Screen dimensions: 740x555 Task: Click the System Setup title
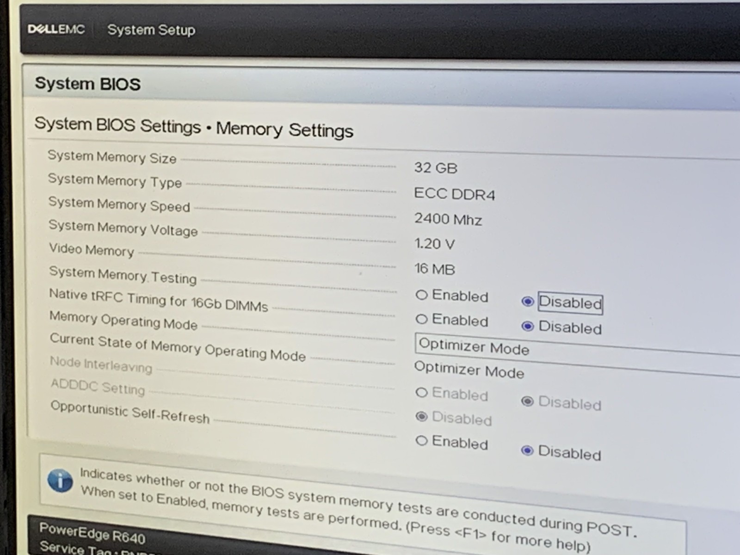point(151,30)
